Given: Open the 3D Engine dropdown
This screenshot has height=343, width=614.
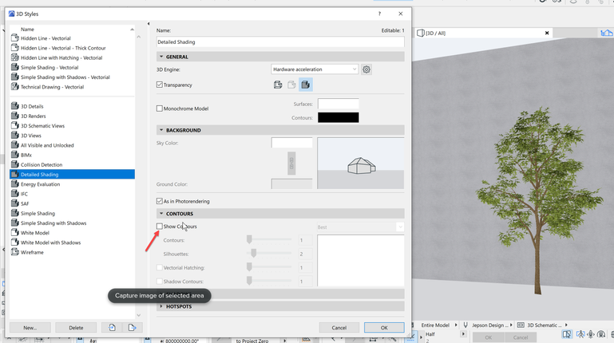Looking at the screenshot, I should tap(315, 69).
